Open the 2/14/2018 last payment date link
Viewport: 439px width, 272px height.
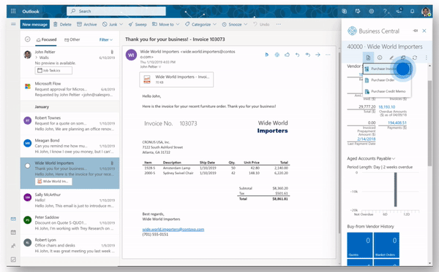(x=367, y=139)
